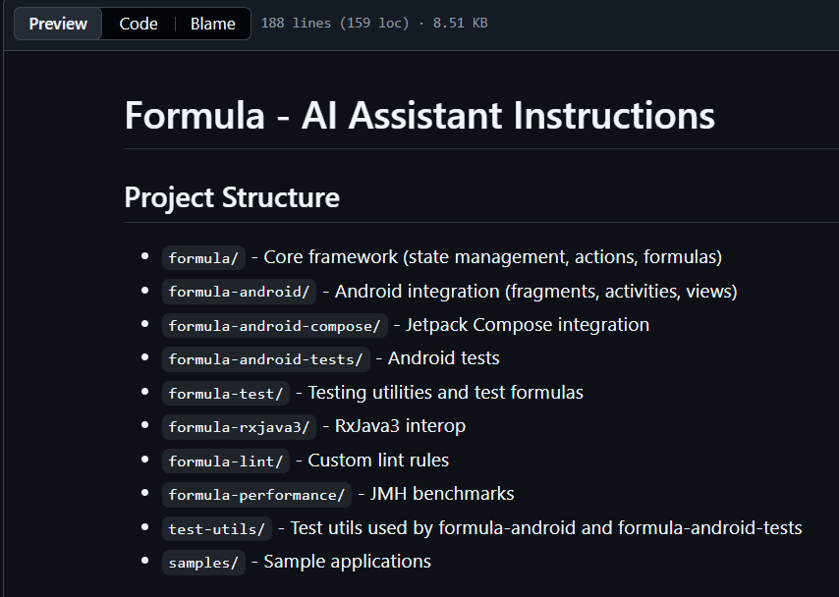The height and width of the screenshot is (597, 839).
Task: Click the file size and line count text
Action: tap(373, 24)
